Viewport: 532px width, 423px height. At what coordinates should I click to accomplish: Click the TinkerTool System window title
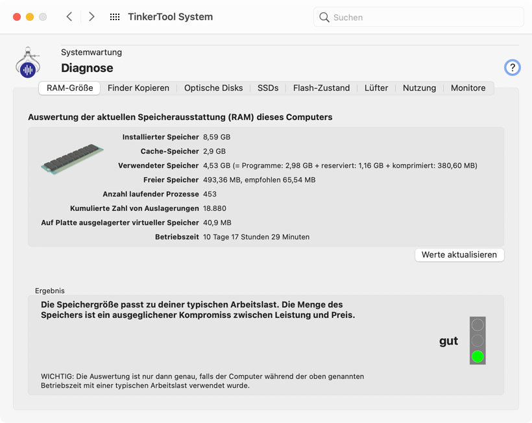[x=171, y=17]
